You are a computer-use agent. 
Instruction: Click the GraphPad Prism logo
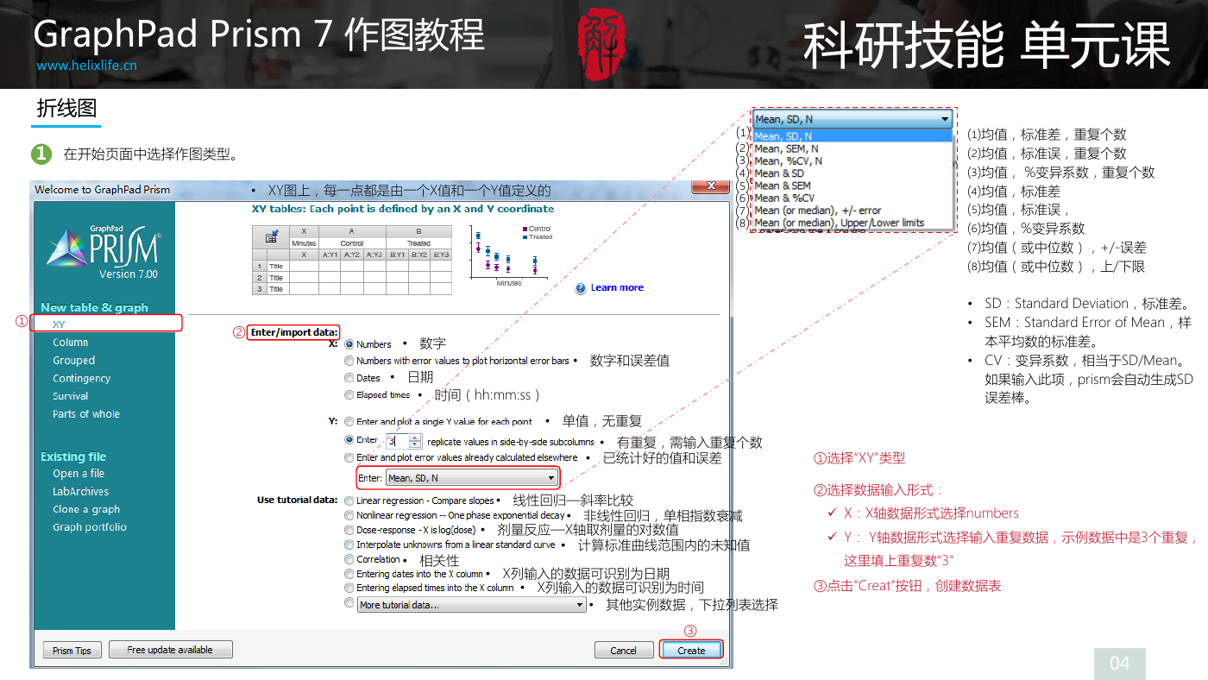pyautogui.click(x=104, y=247)
